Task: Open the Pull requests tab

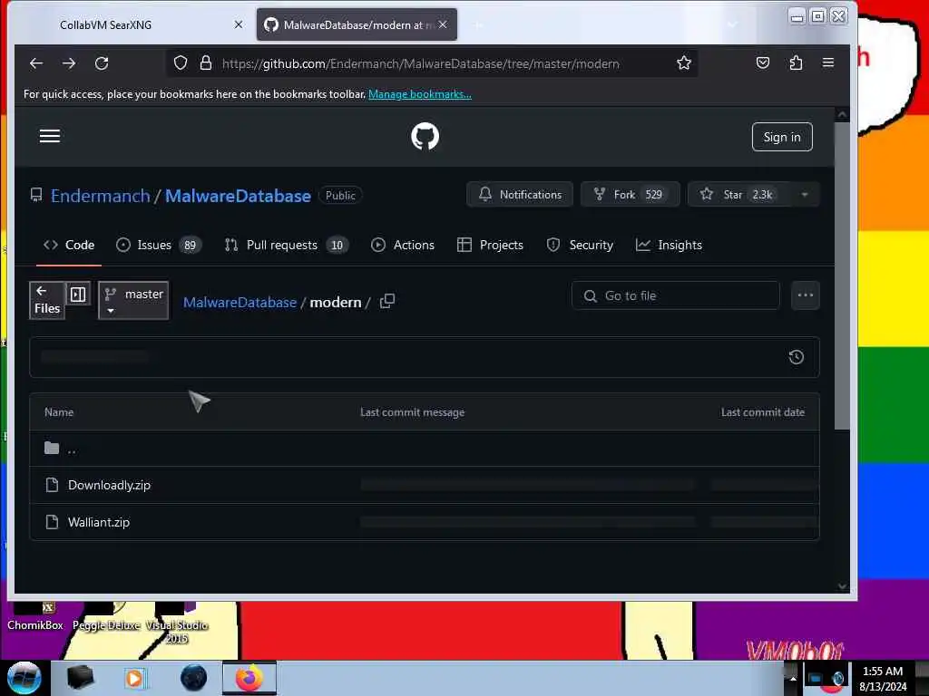Action: [286, 245]
